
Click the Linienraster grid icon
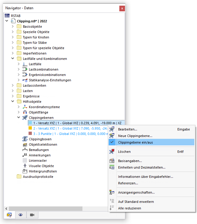point(25,161)
